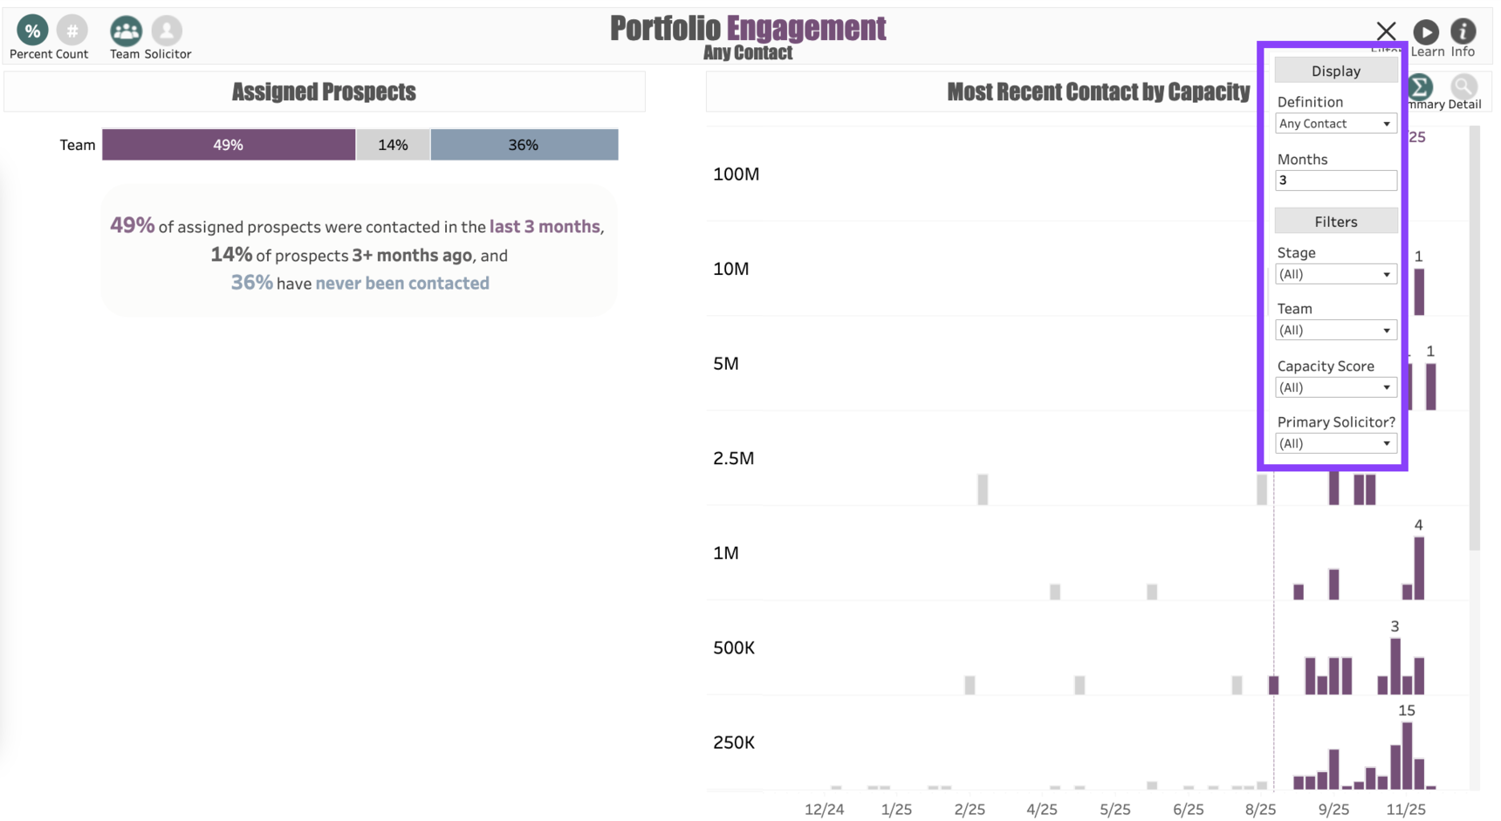The width and height of the screenshot is (1501, 821).
Task: Open the Definition dropdown
Action: (x=1335, y=124)
